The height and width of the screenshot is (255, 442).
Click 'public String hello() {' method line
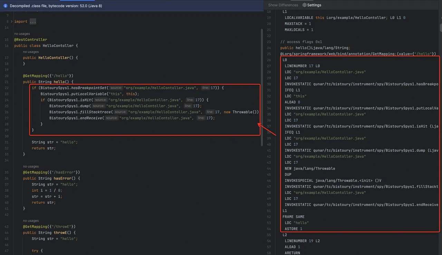coord(48,82)
